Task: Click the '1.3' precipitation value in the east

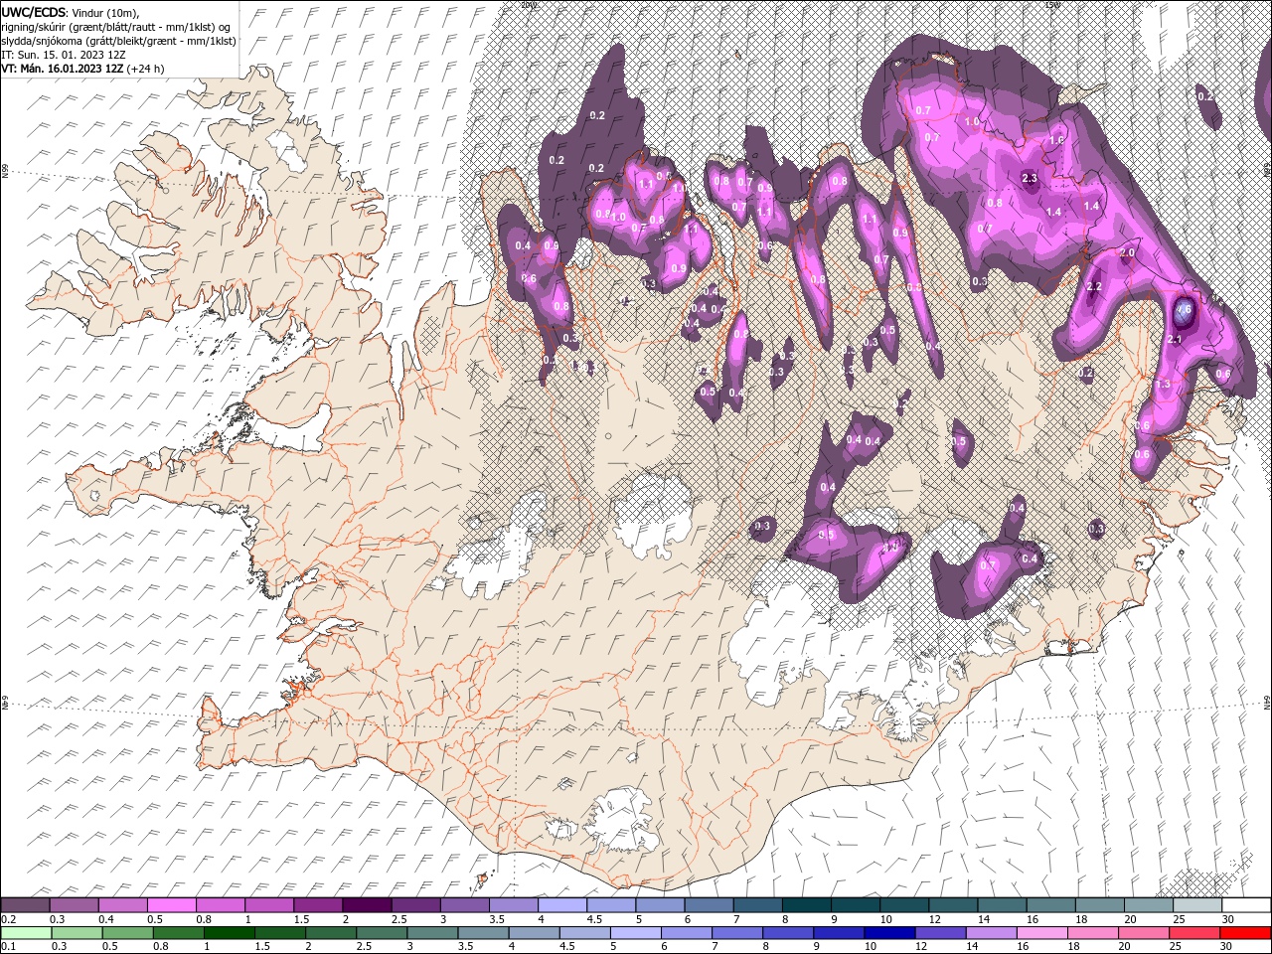Action: coord(1164,384)
